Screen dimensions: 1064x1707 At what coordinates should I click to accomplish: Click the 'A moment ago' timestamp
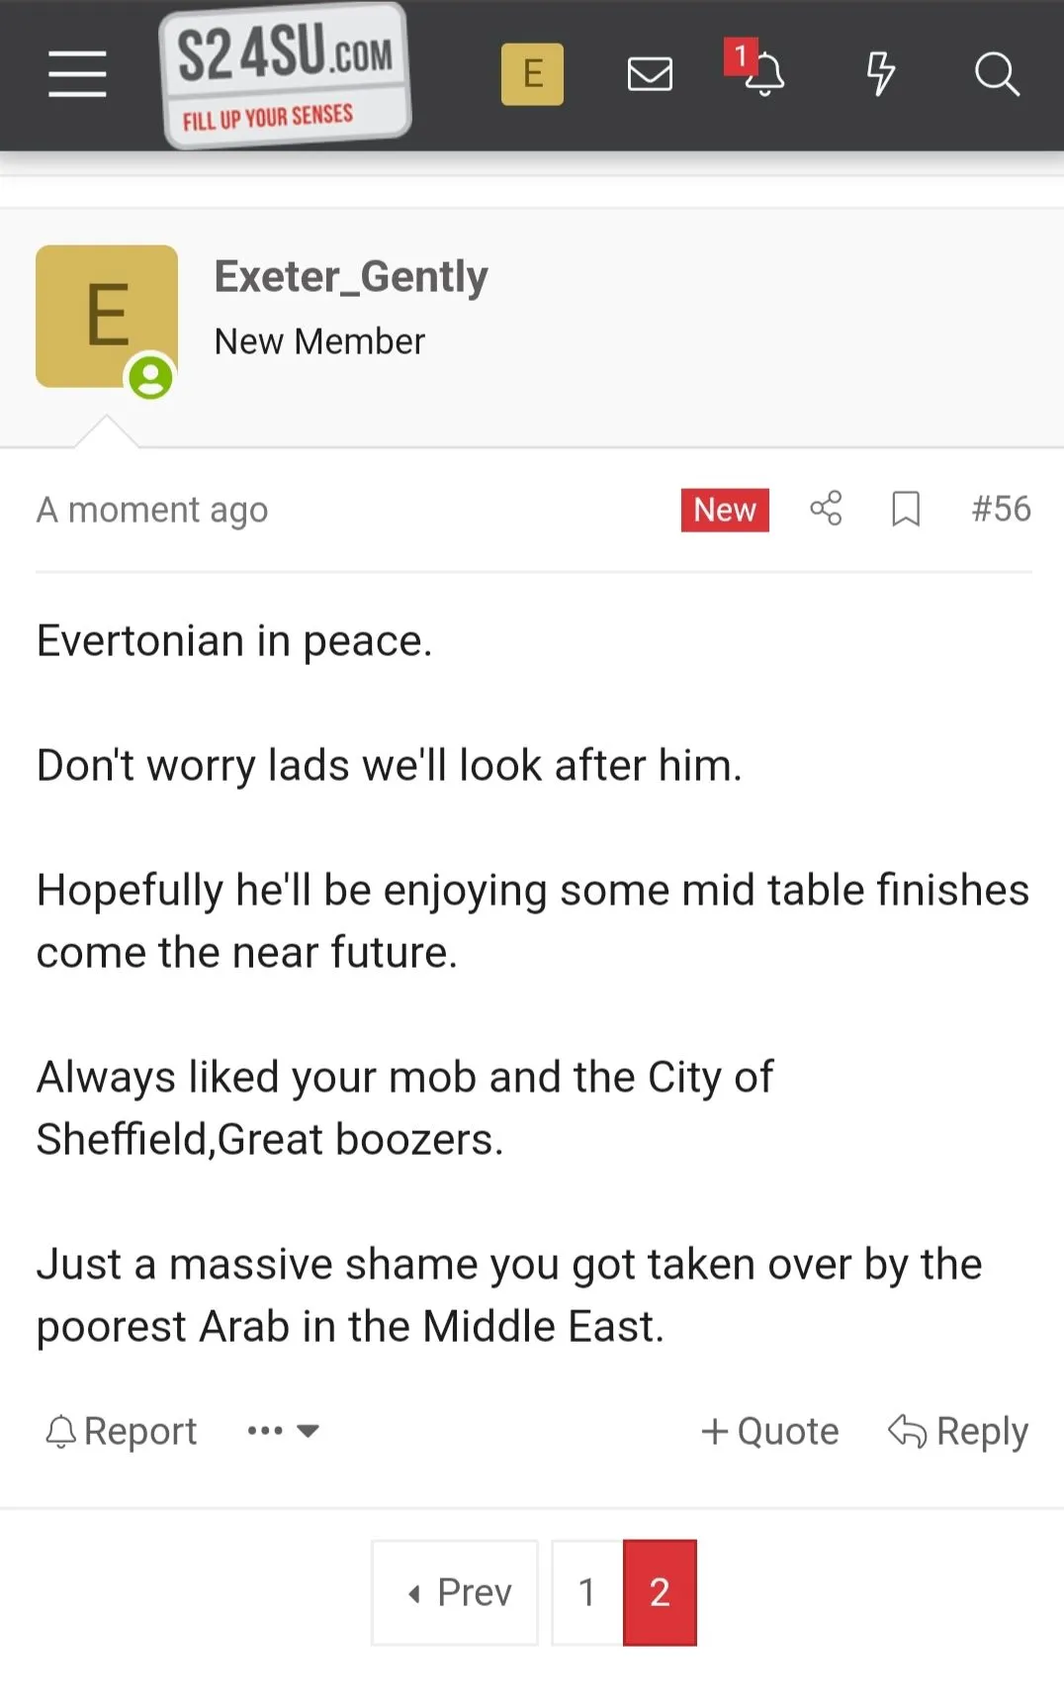pyautogui.click(x=152, y=510)
